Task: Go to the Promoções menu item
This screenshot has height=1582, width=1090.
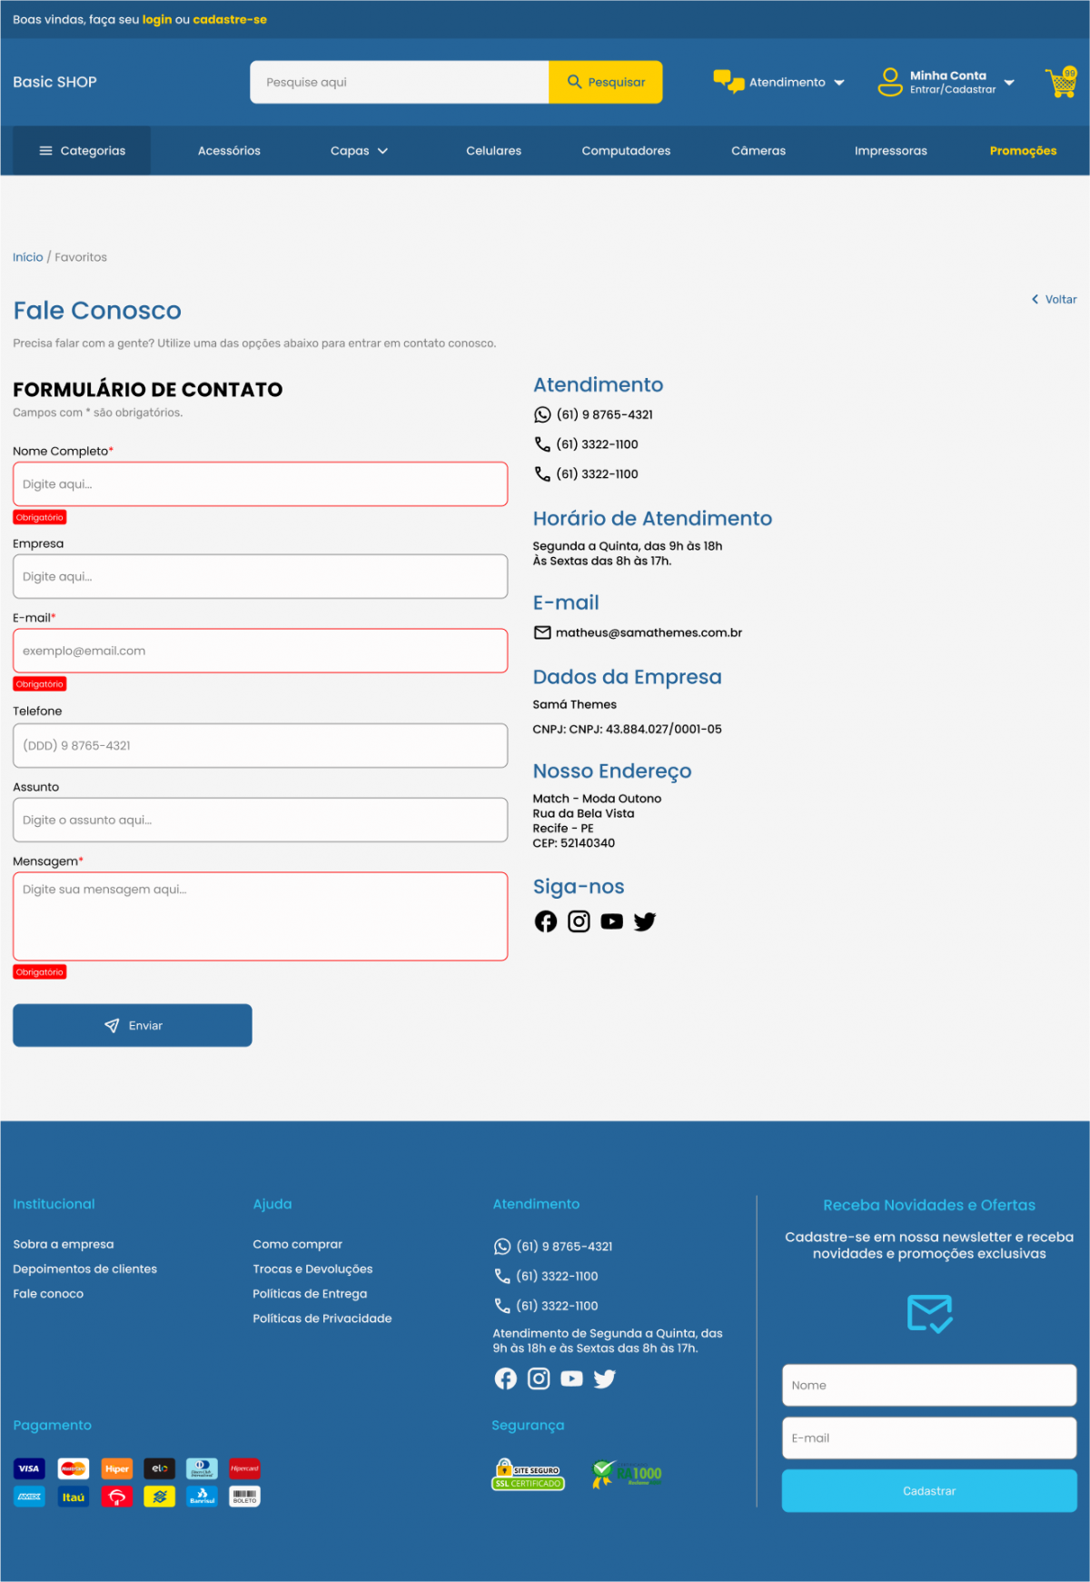Action: (1023, 151)
